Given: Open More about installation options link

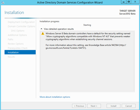Looking at the screenshot, I should [55, 97].
